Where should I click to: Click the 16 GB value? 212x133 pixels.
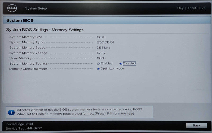coord(101,37)
